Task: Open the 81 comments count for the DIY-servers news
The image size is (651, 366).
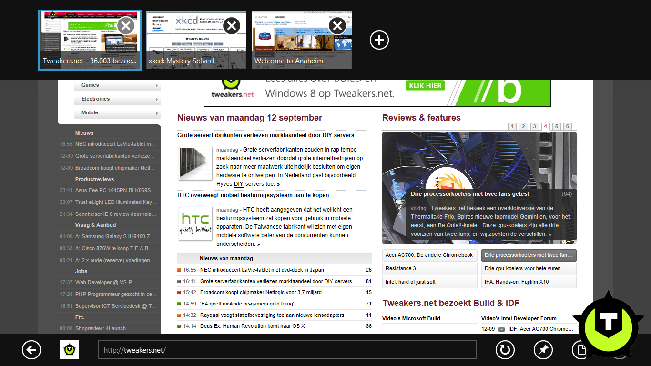Action: point(369,281)
